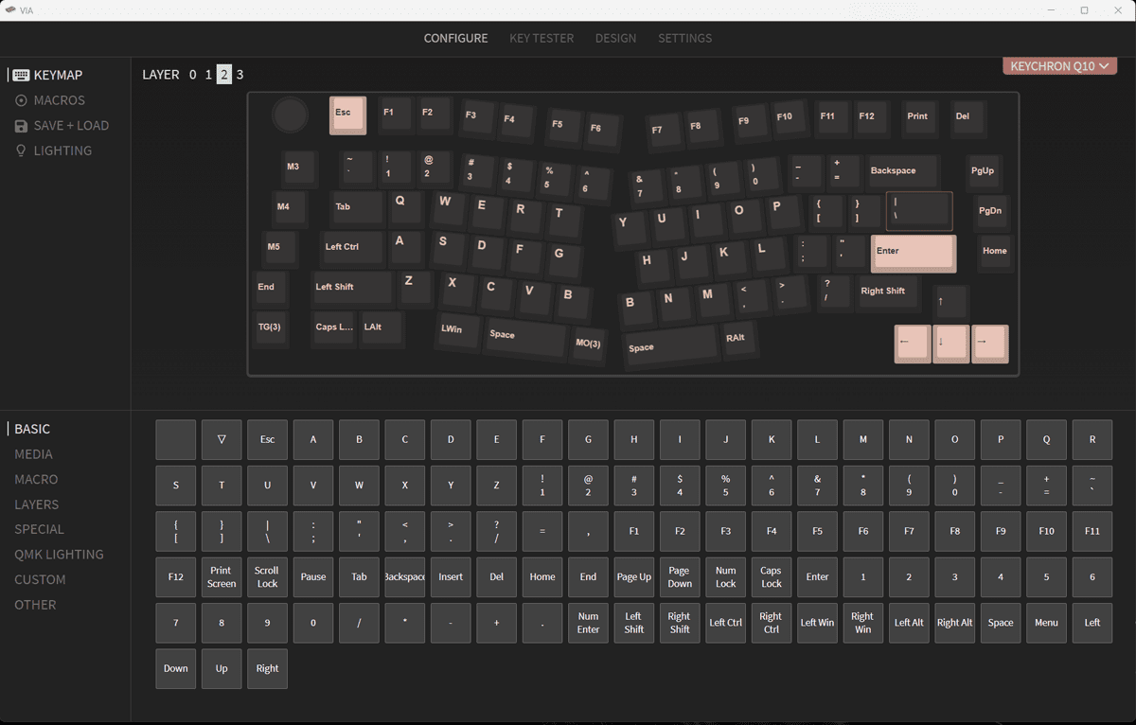1136x725 pixels.
Task: Switch to the CONFIGURE tab
Action: coord(456,38)
